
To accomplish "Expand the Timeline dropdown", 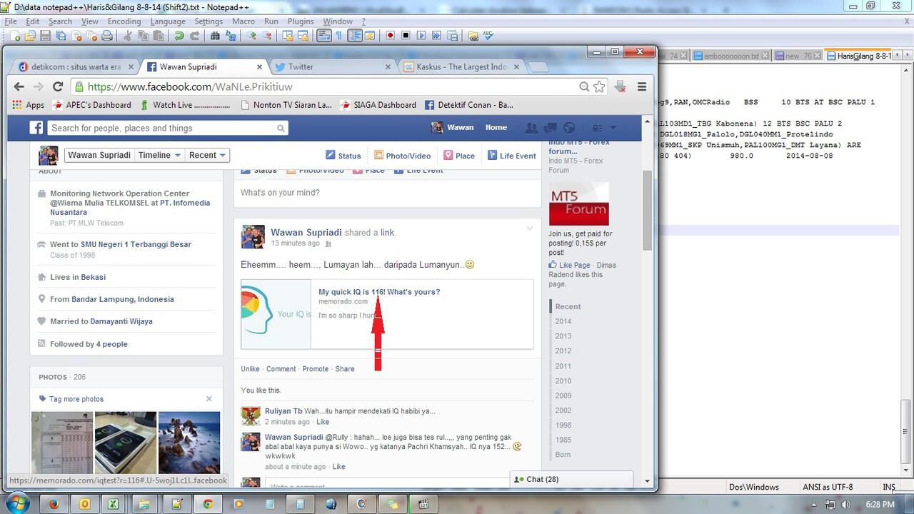I will (159, 155).
